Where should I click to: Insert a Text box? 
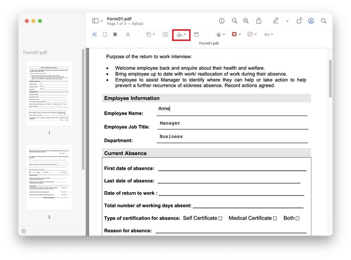pos(165,35)
